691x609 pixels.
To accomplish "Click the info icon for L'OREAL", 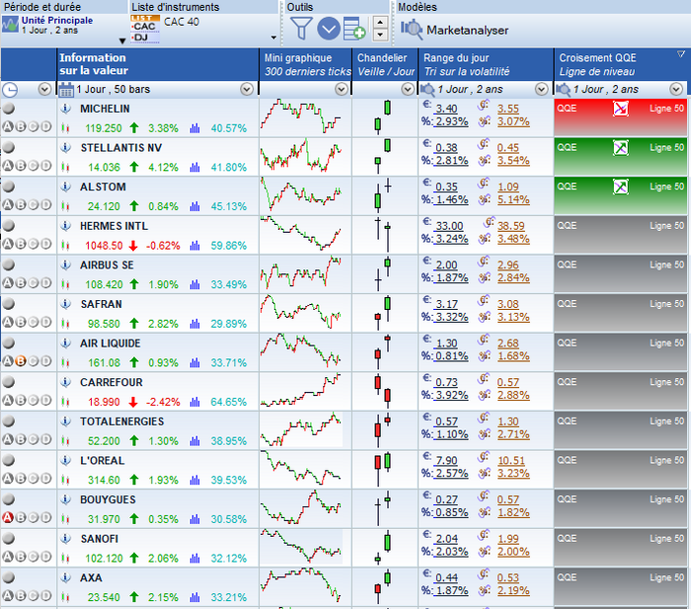I will tap(66, 461).
